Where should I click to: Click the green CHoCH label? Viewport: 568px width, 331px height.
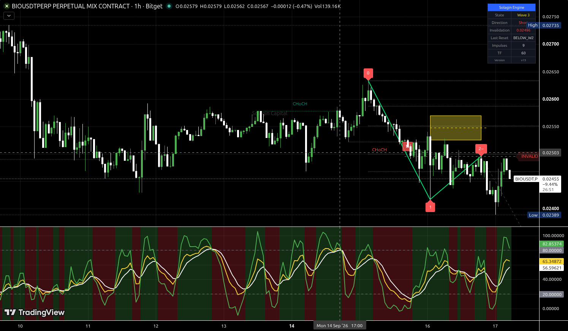pos(300,104)
